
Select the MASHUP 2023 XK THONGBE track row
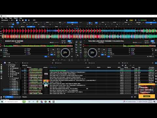click(x=88, y=71)
